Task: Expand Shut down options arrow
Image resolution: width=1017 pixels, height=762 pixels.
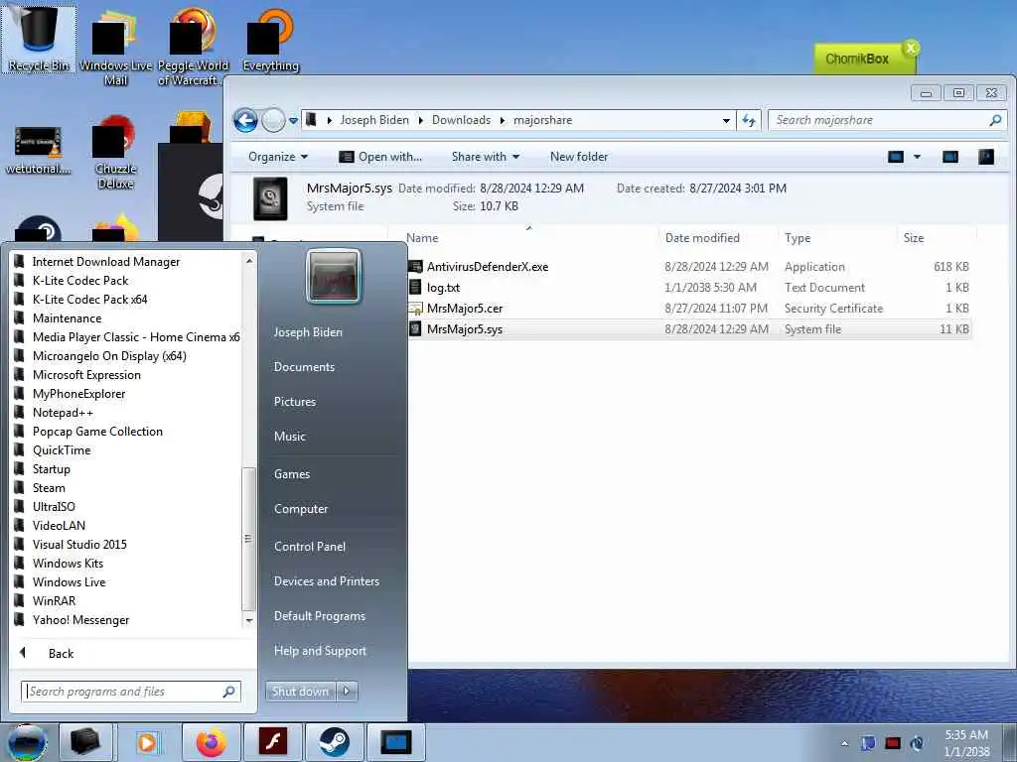Action: [x=347, y=692]
